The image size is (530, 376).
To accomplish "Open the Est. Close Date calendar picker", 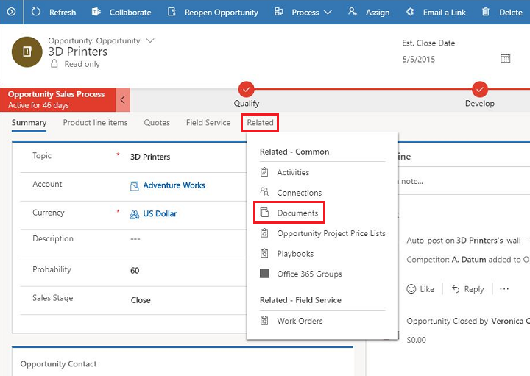I will (505, 58).
